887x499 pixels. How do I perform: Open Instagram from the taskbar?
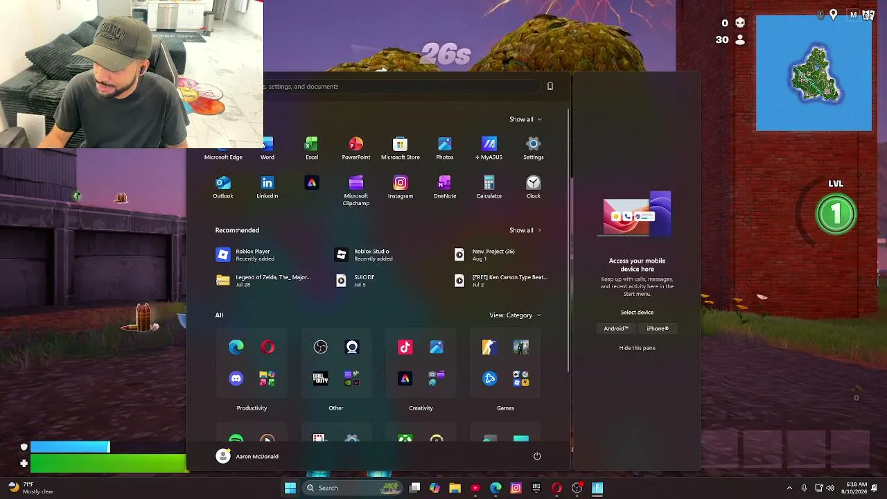[x=516, y=488]
